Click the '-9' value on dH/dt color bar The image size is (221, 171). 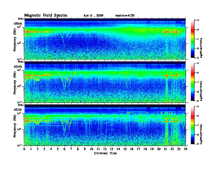point(198,58)
